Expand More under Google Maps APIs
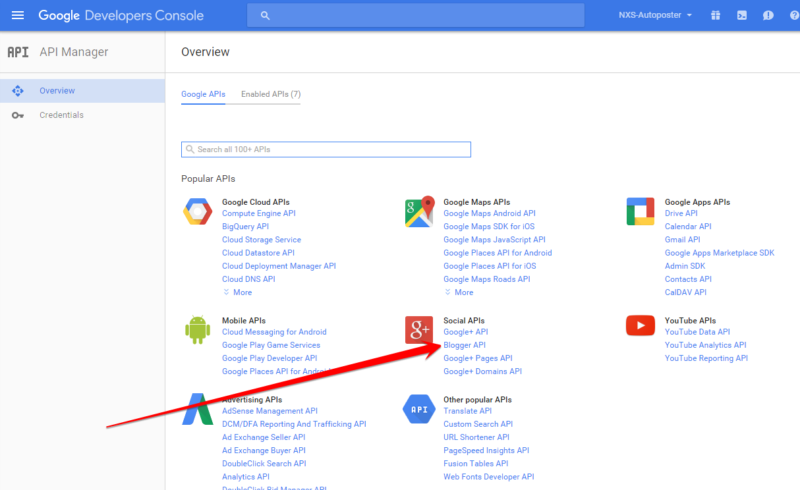800x490 pixels. (x=459, y=292)
